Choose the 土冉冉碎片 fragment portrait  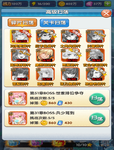[x=70, y=36]
